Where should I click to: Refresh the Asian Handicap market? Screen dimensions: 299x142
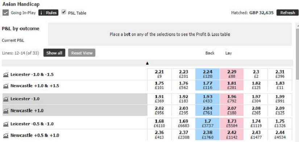(287, 13)
